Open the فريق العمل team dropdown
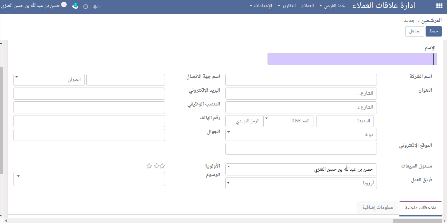 [301, 183]
